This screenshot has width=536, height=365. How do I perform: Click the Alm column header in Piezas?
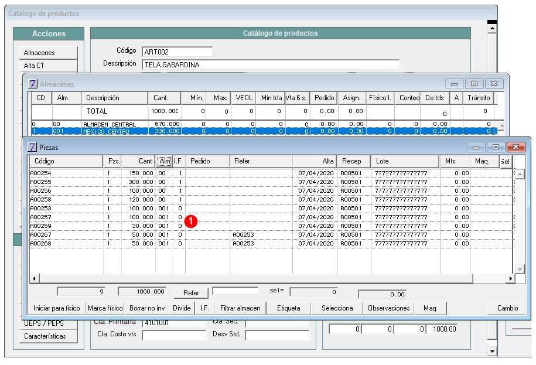[x=165, y=161]
